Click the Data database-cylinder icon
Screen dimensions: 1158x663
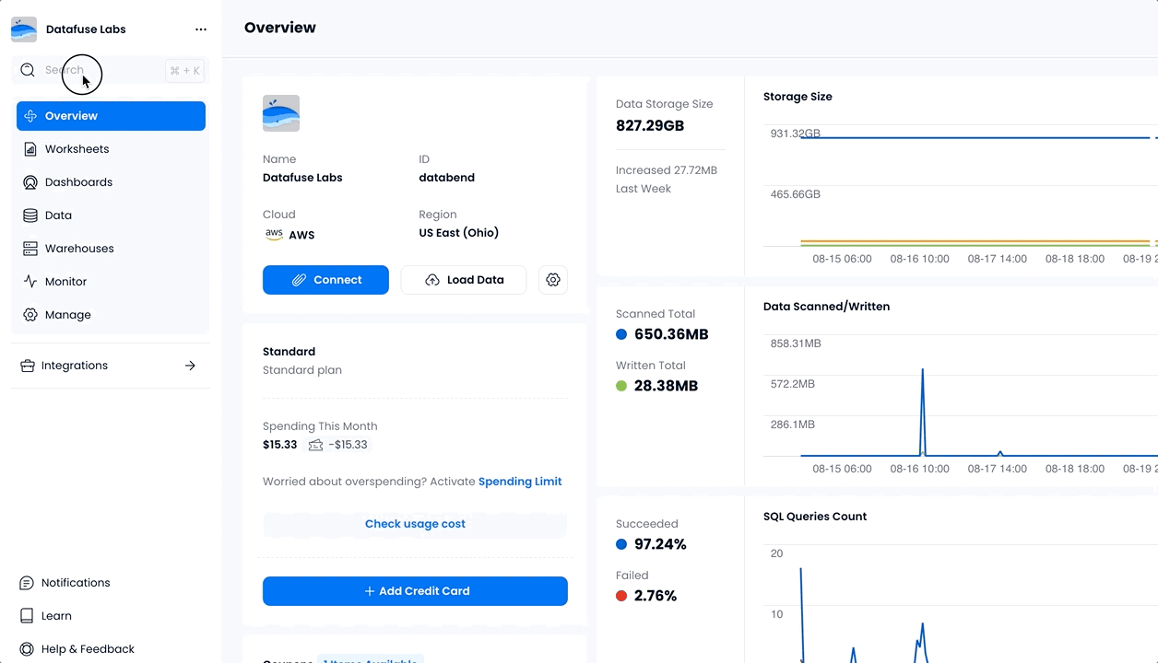tap(30, 215)
